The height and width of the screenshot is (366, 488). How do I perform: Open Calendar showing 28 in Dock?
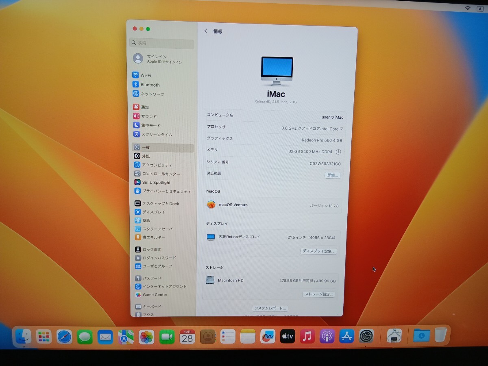(x=187, y=337)
